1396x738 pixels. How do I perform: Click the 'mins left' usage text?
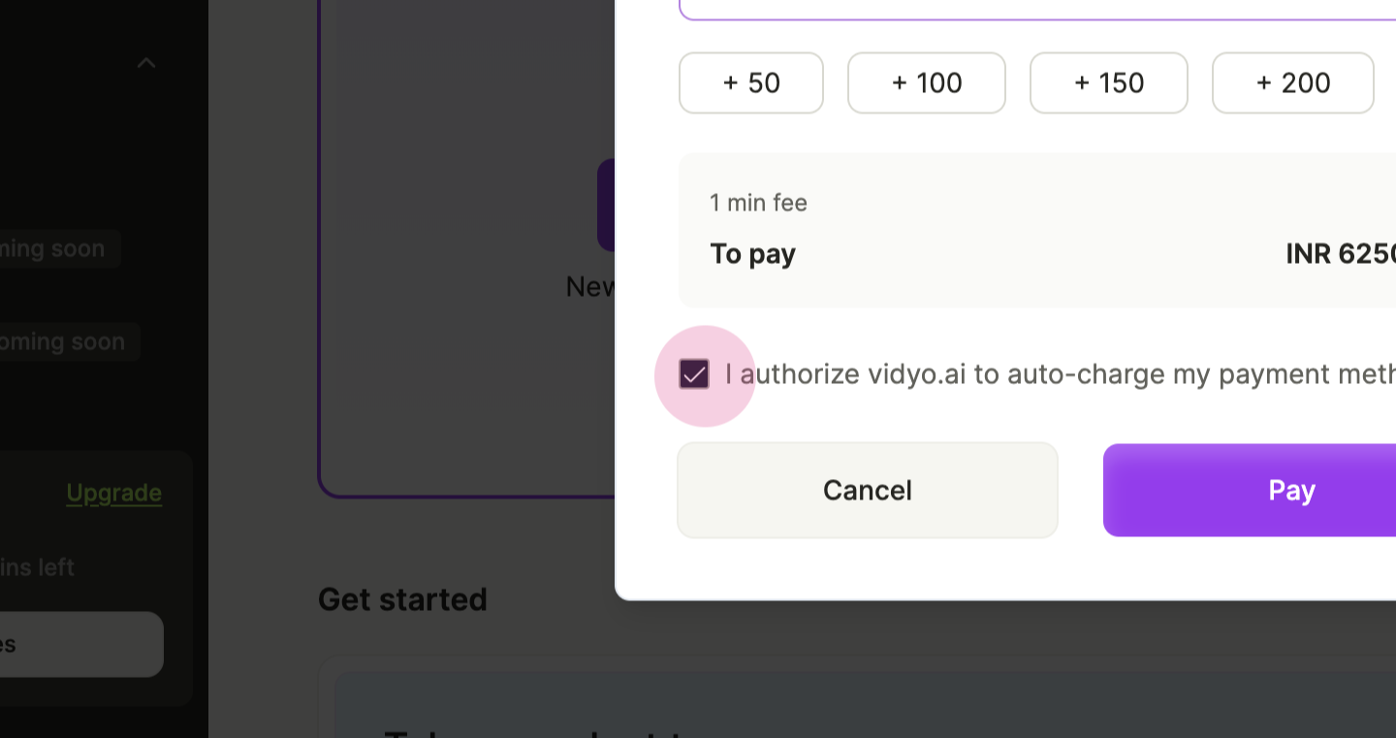click(x=37, y=567)
